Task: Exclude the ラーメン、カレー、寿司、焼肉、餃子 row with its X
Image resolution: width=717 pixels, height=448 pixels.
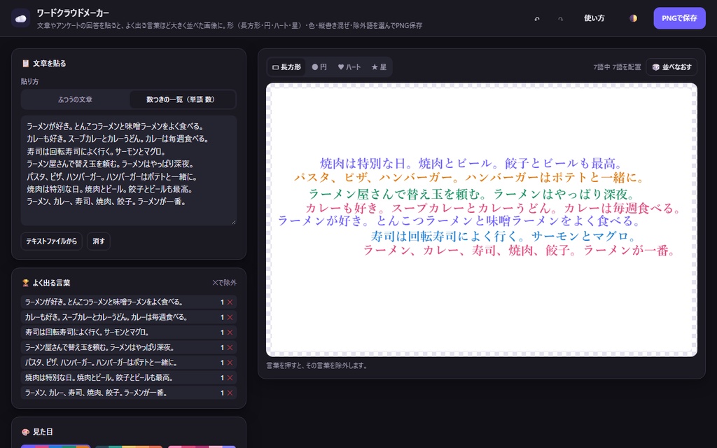Action: [x=230, y=393]
